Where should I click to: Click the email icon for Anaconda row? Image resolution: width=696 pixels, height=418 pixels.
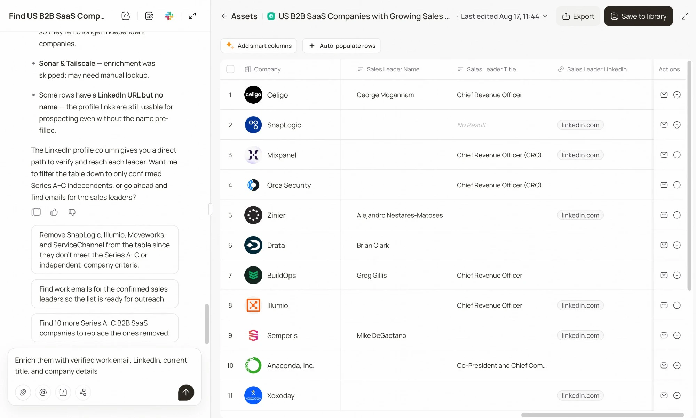coord(664,365)
